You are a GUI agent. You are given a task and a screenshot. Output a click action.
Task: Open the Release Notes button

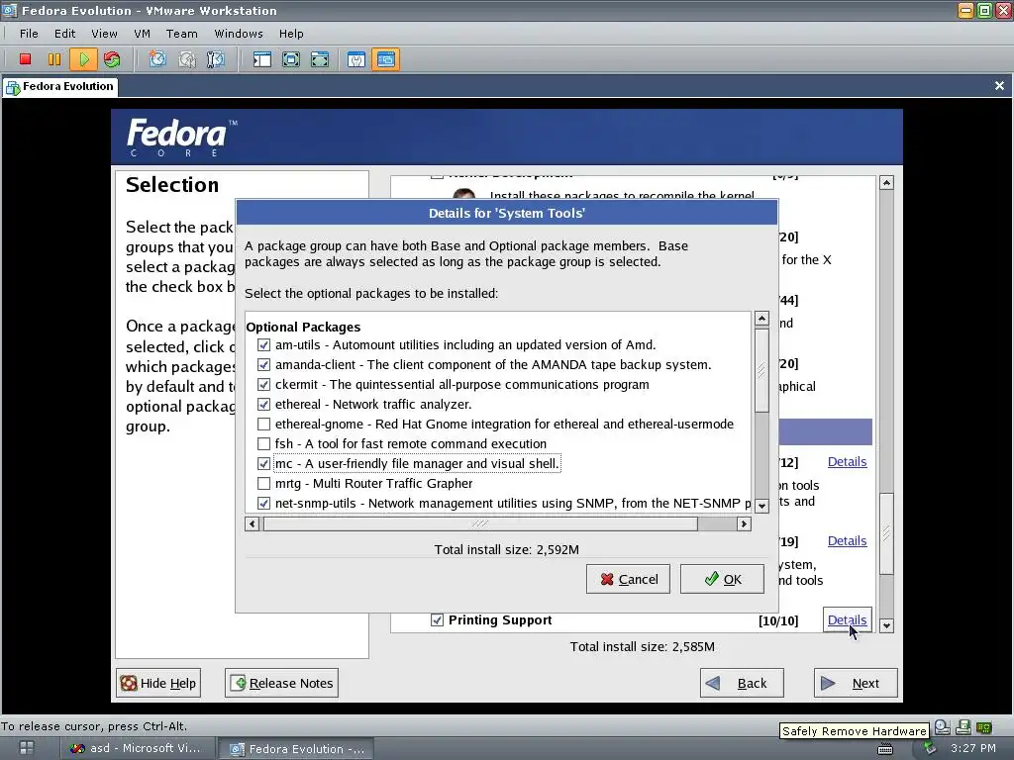coord(282,683)
